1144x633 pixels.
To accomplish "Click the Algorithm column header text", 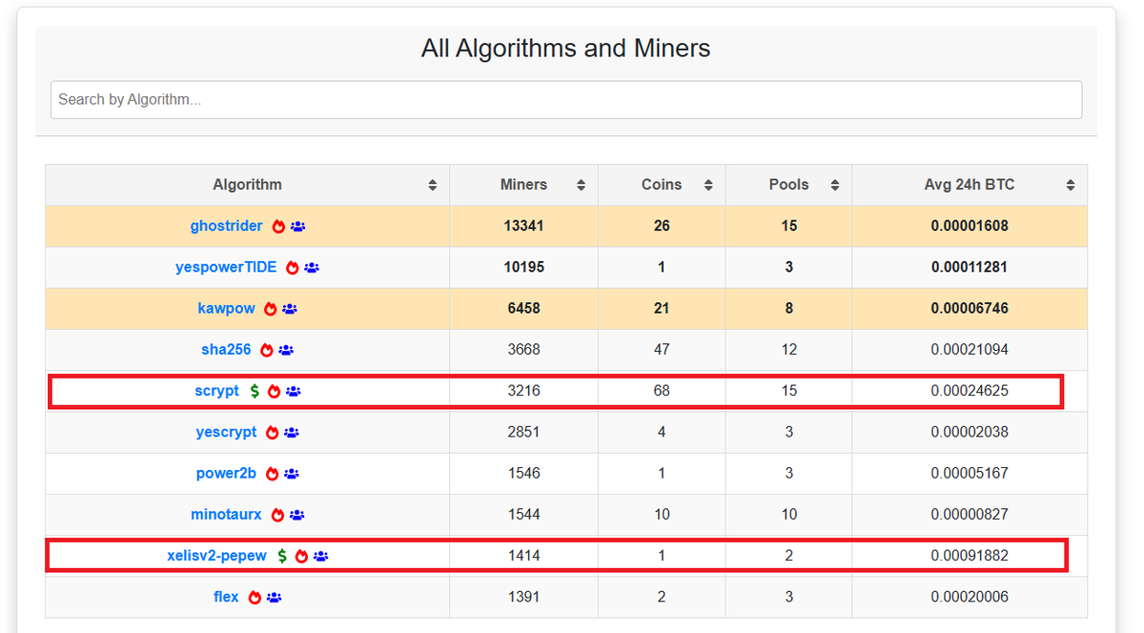I will click(x=247, y=185).
